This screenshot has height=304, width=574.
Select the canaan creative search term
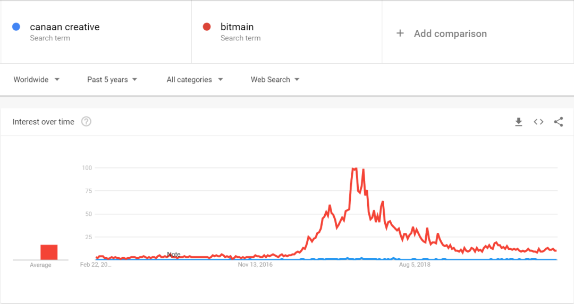tap(64, 27)
